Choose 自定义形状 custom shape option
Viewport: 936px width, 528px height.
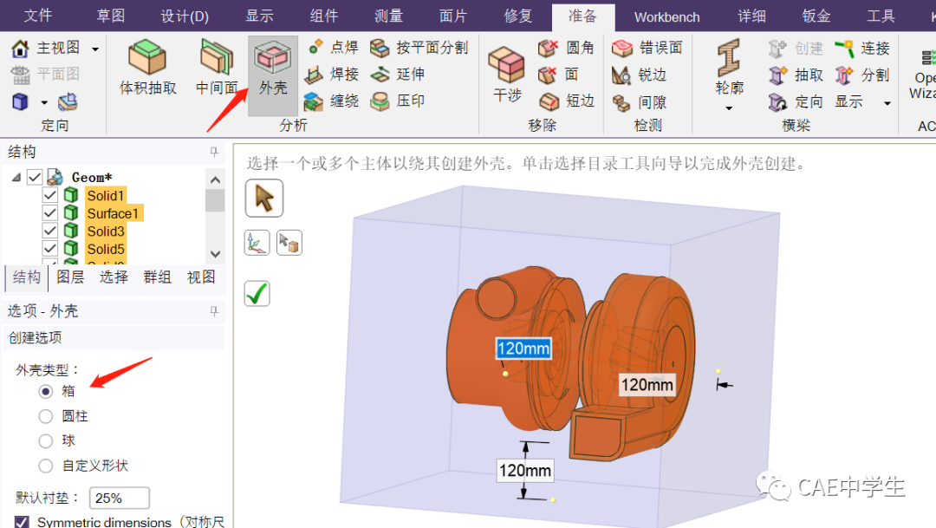tap(46, 466)
